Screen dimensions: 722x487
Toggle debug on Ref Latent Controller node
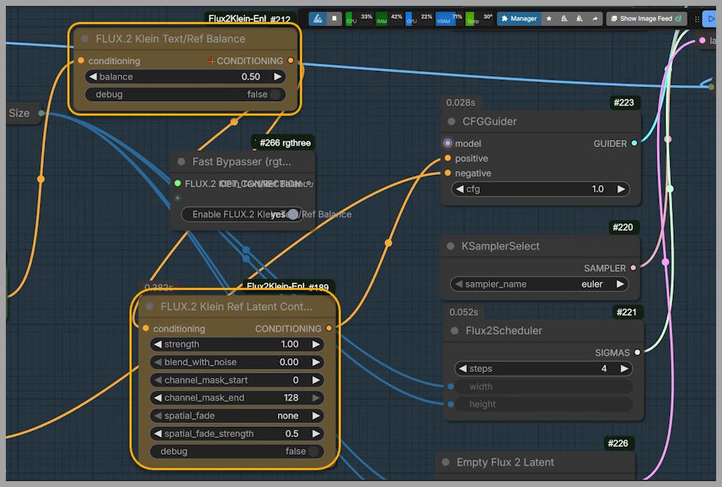pos(313,452)
